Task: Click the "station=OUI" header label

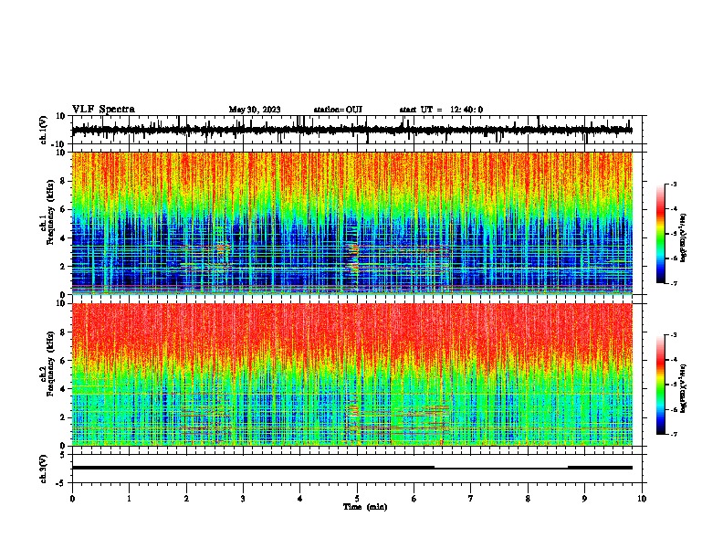Action: point(338,110)
